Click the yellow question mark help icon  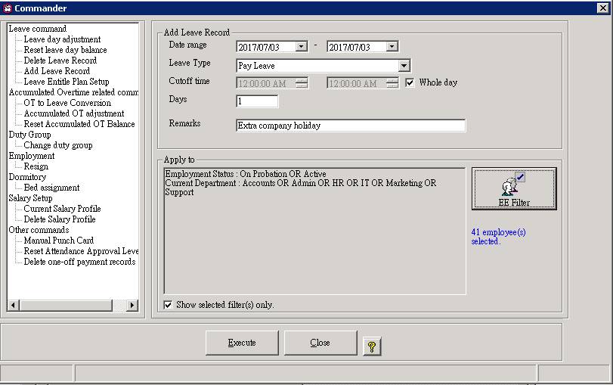coord(371,346)
